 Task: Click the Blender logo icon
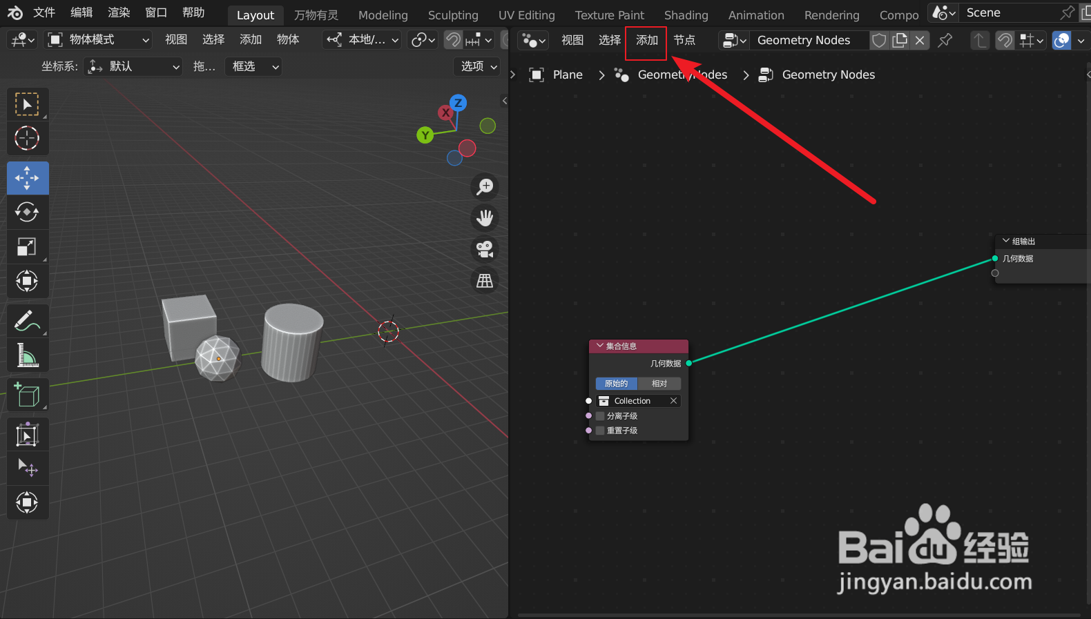click(x=15, y=13)
